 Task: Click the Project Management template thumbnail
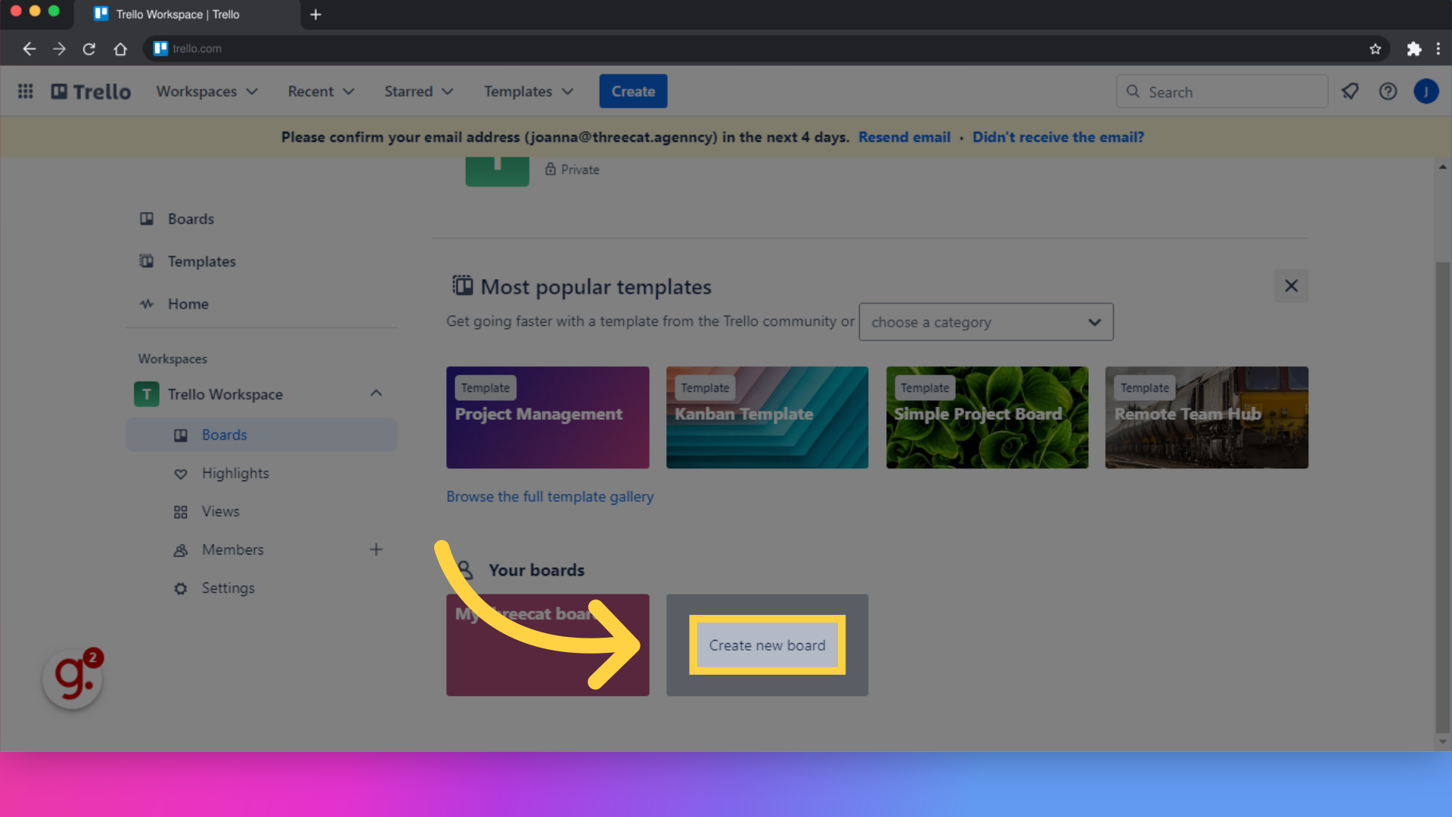click(547, 417)
